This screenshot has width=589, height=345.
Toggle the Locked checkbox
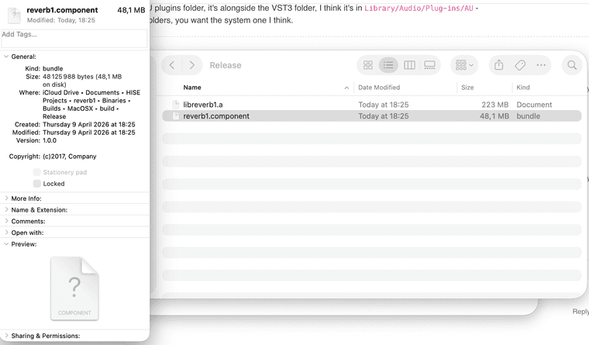pyautogui.click(x=37, y=184)
